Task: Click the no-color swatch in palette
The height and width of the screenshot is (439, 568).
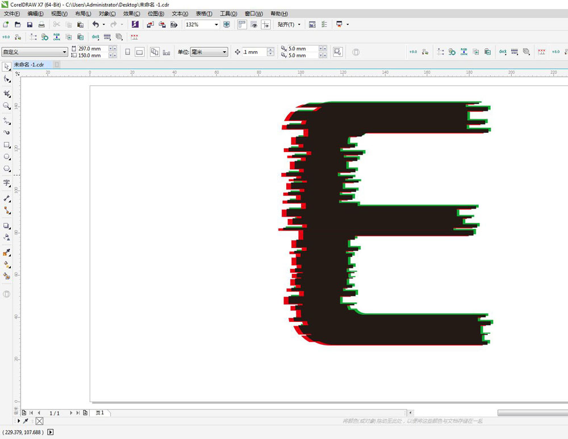Action: [x=39, y=421]
